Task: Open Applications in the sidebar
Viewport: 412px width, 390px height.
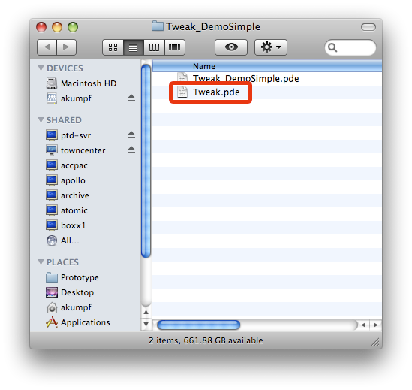Action: coord(78,322)
